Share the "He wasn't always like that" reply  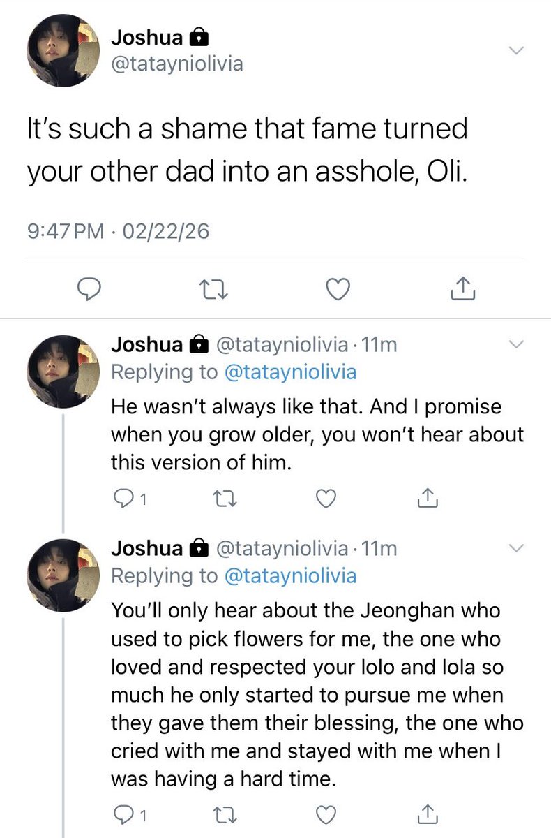point(427,498)
